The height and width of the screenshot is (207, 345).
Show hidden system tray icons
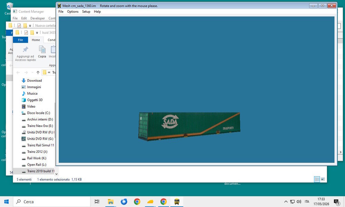click(x=286, y=201)
